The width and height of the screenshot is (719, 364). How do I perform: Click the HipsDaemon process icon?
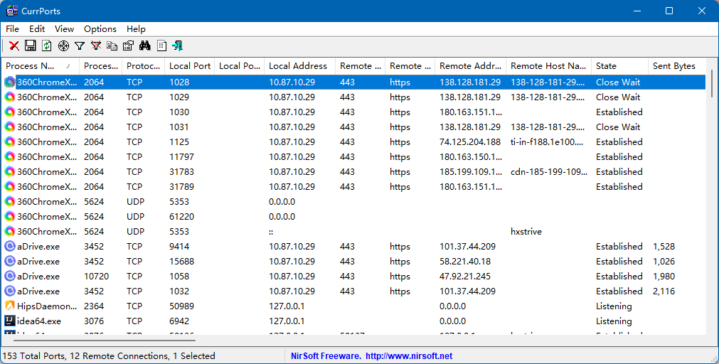point(10,306)
